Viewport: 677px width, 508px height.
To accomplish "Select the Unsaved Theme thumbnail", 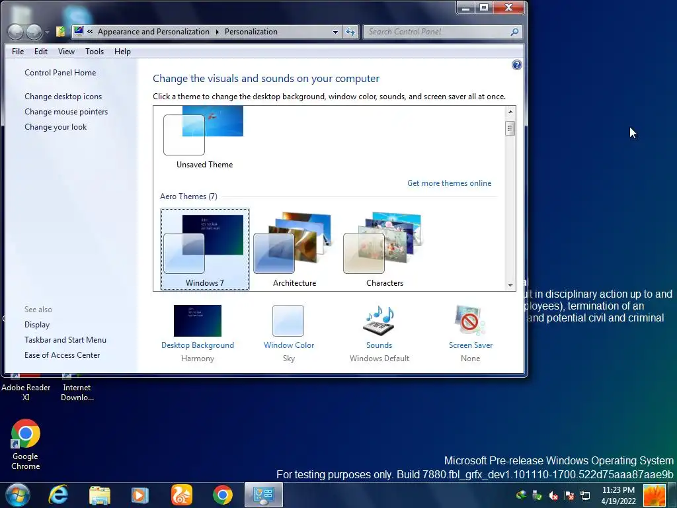I will (204, 132).
